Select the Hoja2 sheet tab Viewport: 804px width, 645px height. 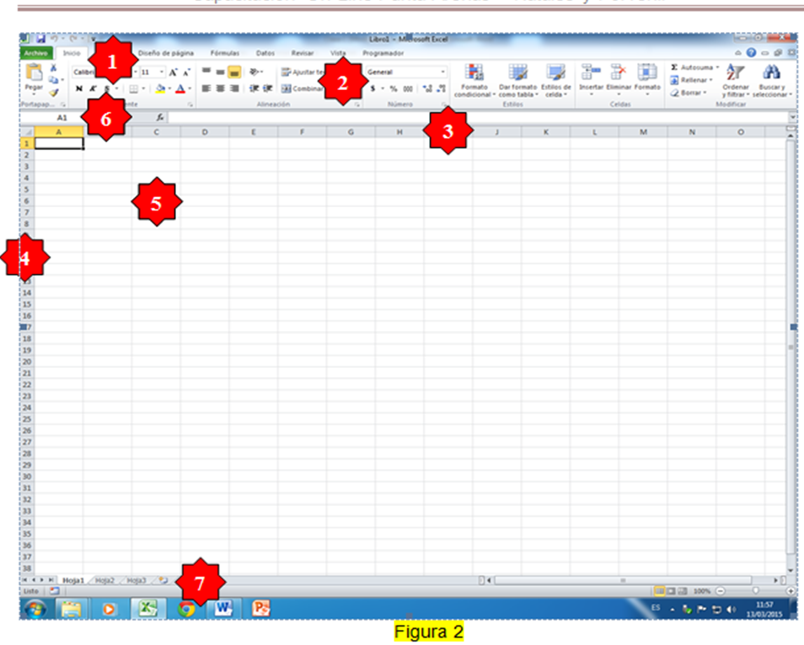click(105, 580)
